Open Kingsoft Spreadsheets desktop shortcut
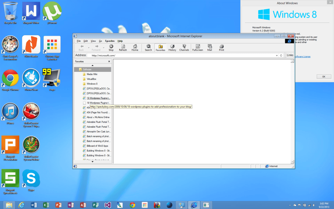 [10, 182]
